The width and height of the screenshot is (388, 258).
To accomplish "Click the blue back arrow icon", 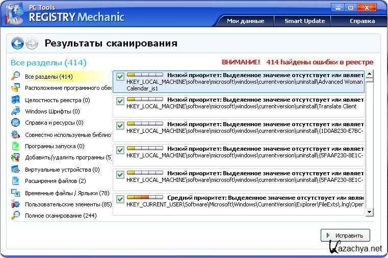I will [x=17, y=43].
